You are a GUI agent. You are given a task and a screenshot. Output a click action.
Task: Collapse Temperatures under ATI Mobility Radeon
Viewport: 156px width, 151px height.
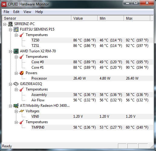(16, 122)
